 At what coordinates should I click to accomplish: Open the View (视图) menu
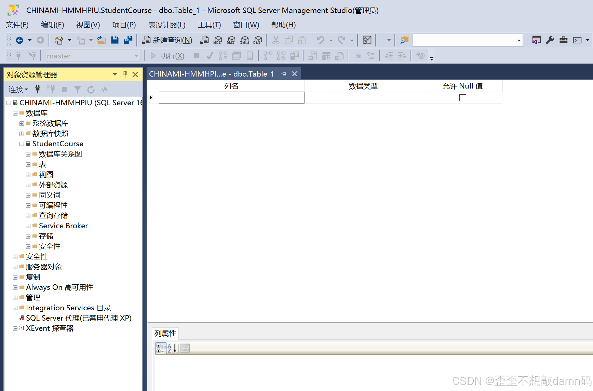tap(88, 25)
